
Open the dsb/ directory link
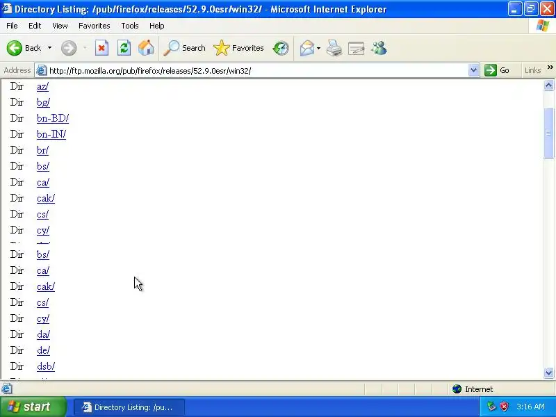(x=46, y=366)
